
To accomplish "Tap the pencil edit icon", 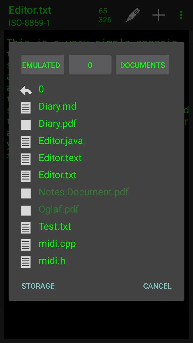I will (133, 15).
